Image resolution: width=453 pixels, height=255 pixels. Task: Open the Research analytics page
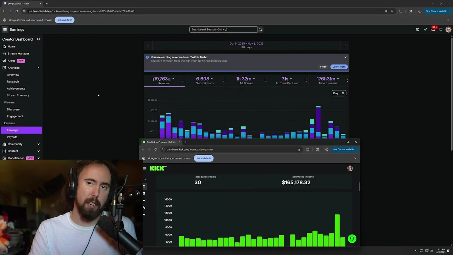click(13, 81)
